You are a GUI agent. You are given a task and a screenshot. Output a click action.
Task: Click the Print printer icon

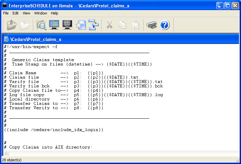point(152,25)
